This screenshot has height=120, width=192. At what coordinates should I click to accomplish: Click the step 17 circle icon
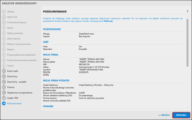click(4, 98)
